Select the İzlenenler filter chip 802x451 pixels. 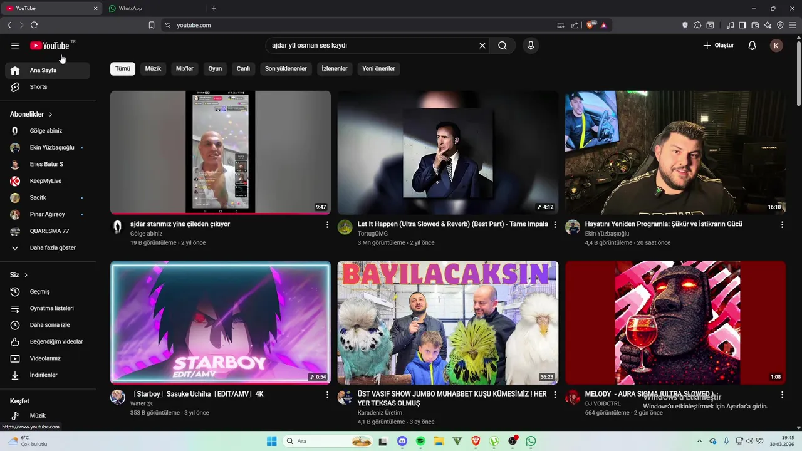(335, 68)
